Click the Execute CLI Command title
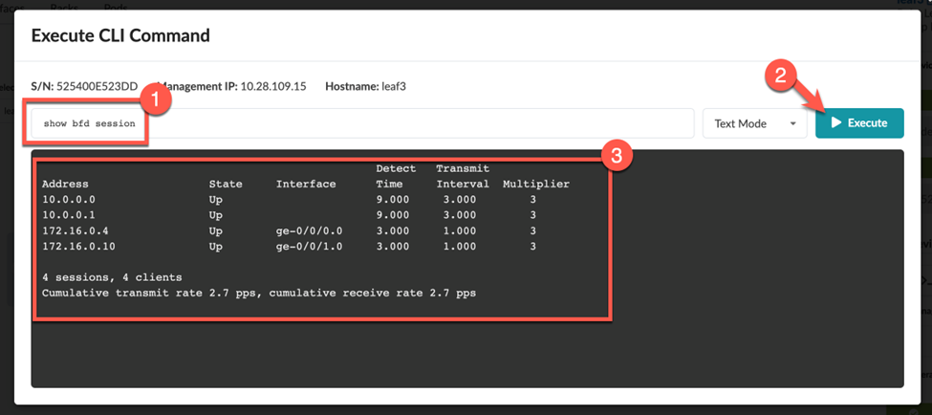Image resolution: width=932 pixels, height=415 pixels. (x=120, y=35)
